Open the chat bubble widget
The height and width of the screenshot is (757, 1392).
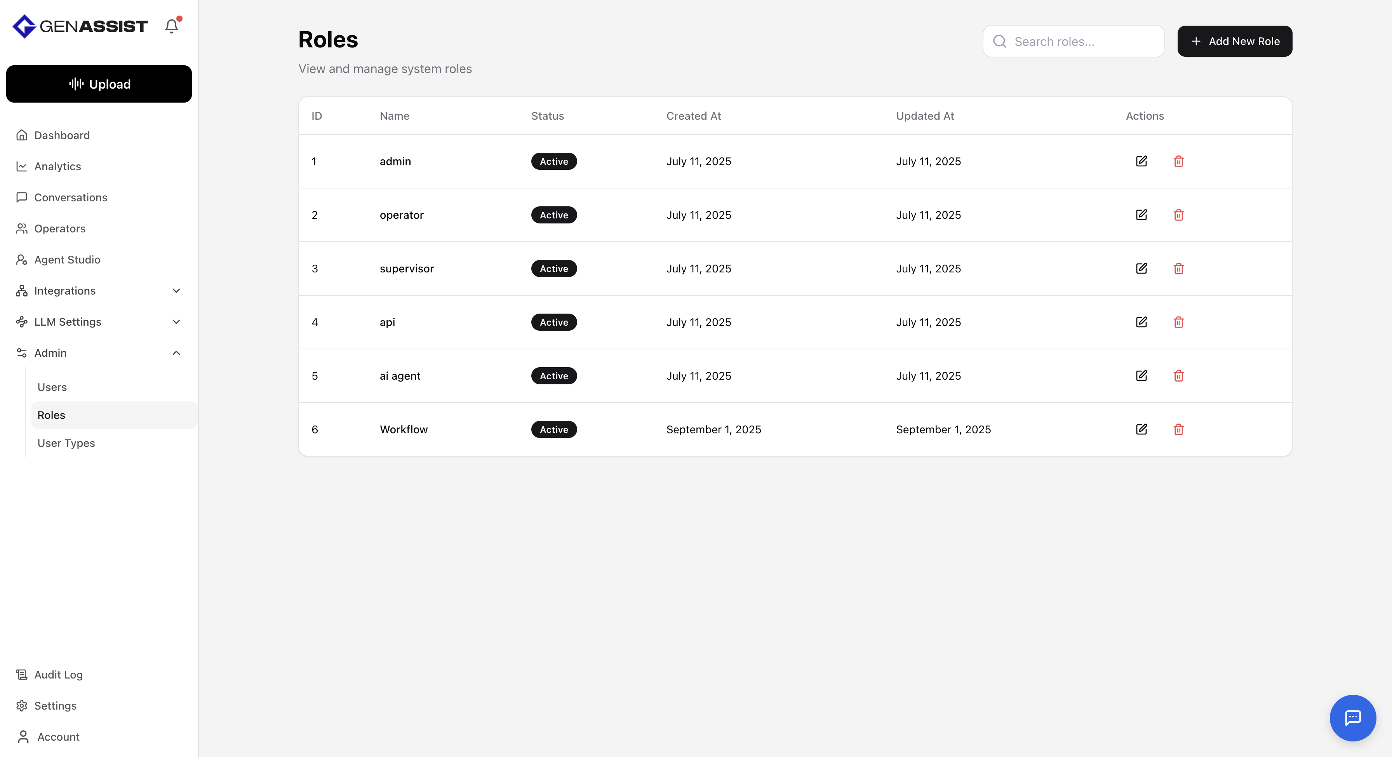coord(1352,717)
